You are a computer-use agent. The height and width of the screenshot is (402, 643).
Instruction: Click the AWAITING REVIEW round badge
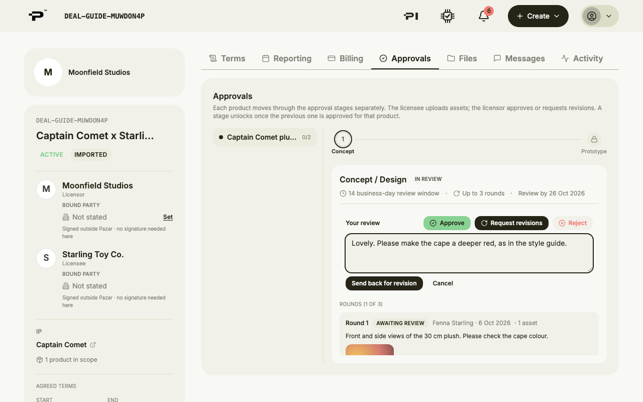tap(400, 323)
